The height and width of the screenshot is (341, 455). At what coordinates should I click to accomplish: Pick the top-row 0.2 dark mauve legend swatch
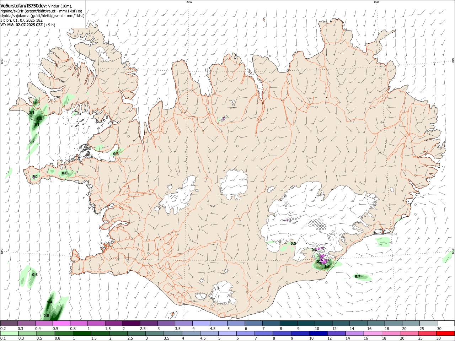pos(9,324)
